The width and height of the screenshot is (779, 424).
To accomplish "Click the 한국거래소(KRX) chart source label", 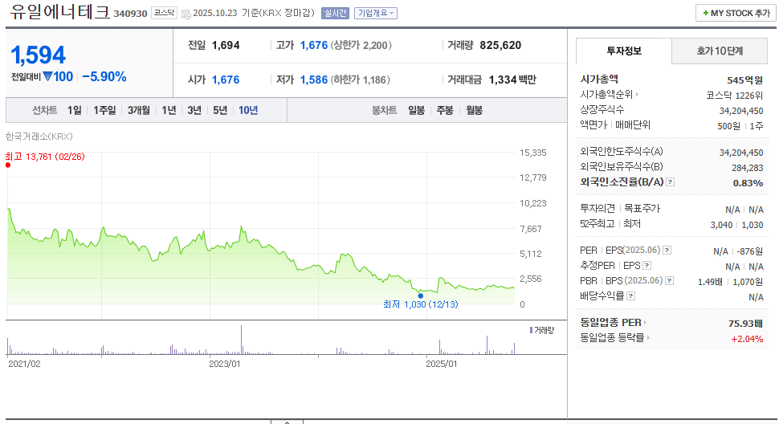I will tap(39, 136).
